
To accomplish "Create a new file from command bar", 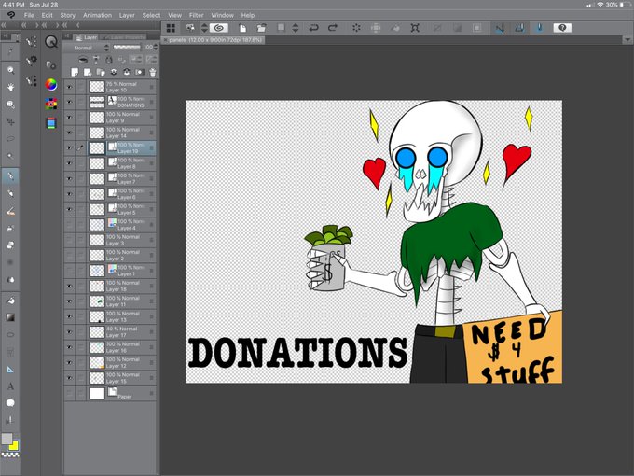I will tap(242, 28).
